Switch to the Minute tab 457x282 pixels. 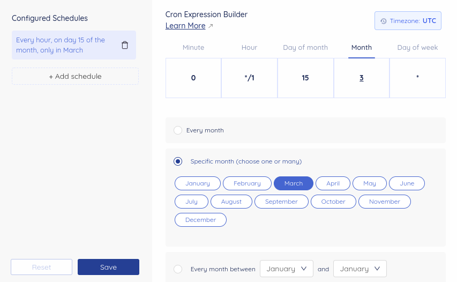pyautogui.click(x=193, y=48)
